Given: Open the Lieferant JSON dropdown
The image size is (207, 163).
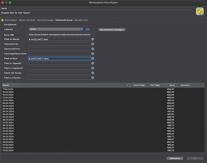Looking at the screenshot, I should click(56, 29).
